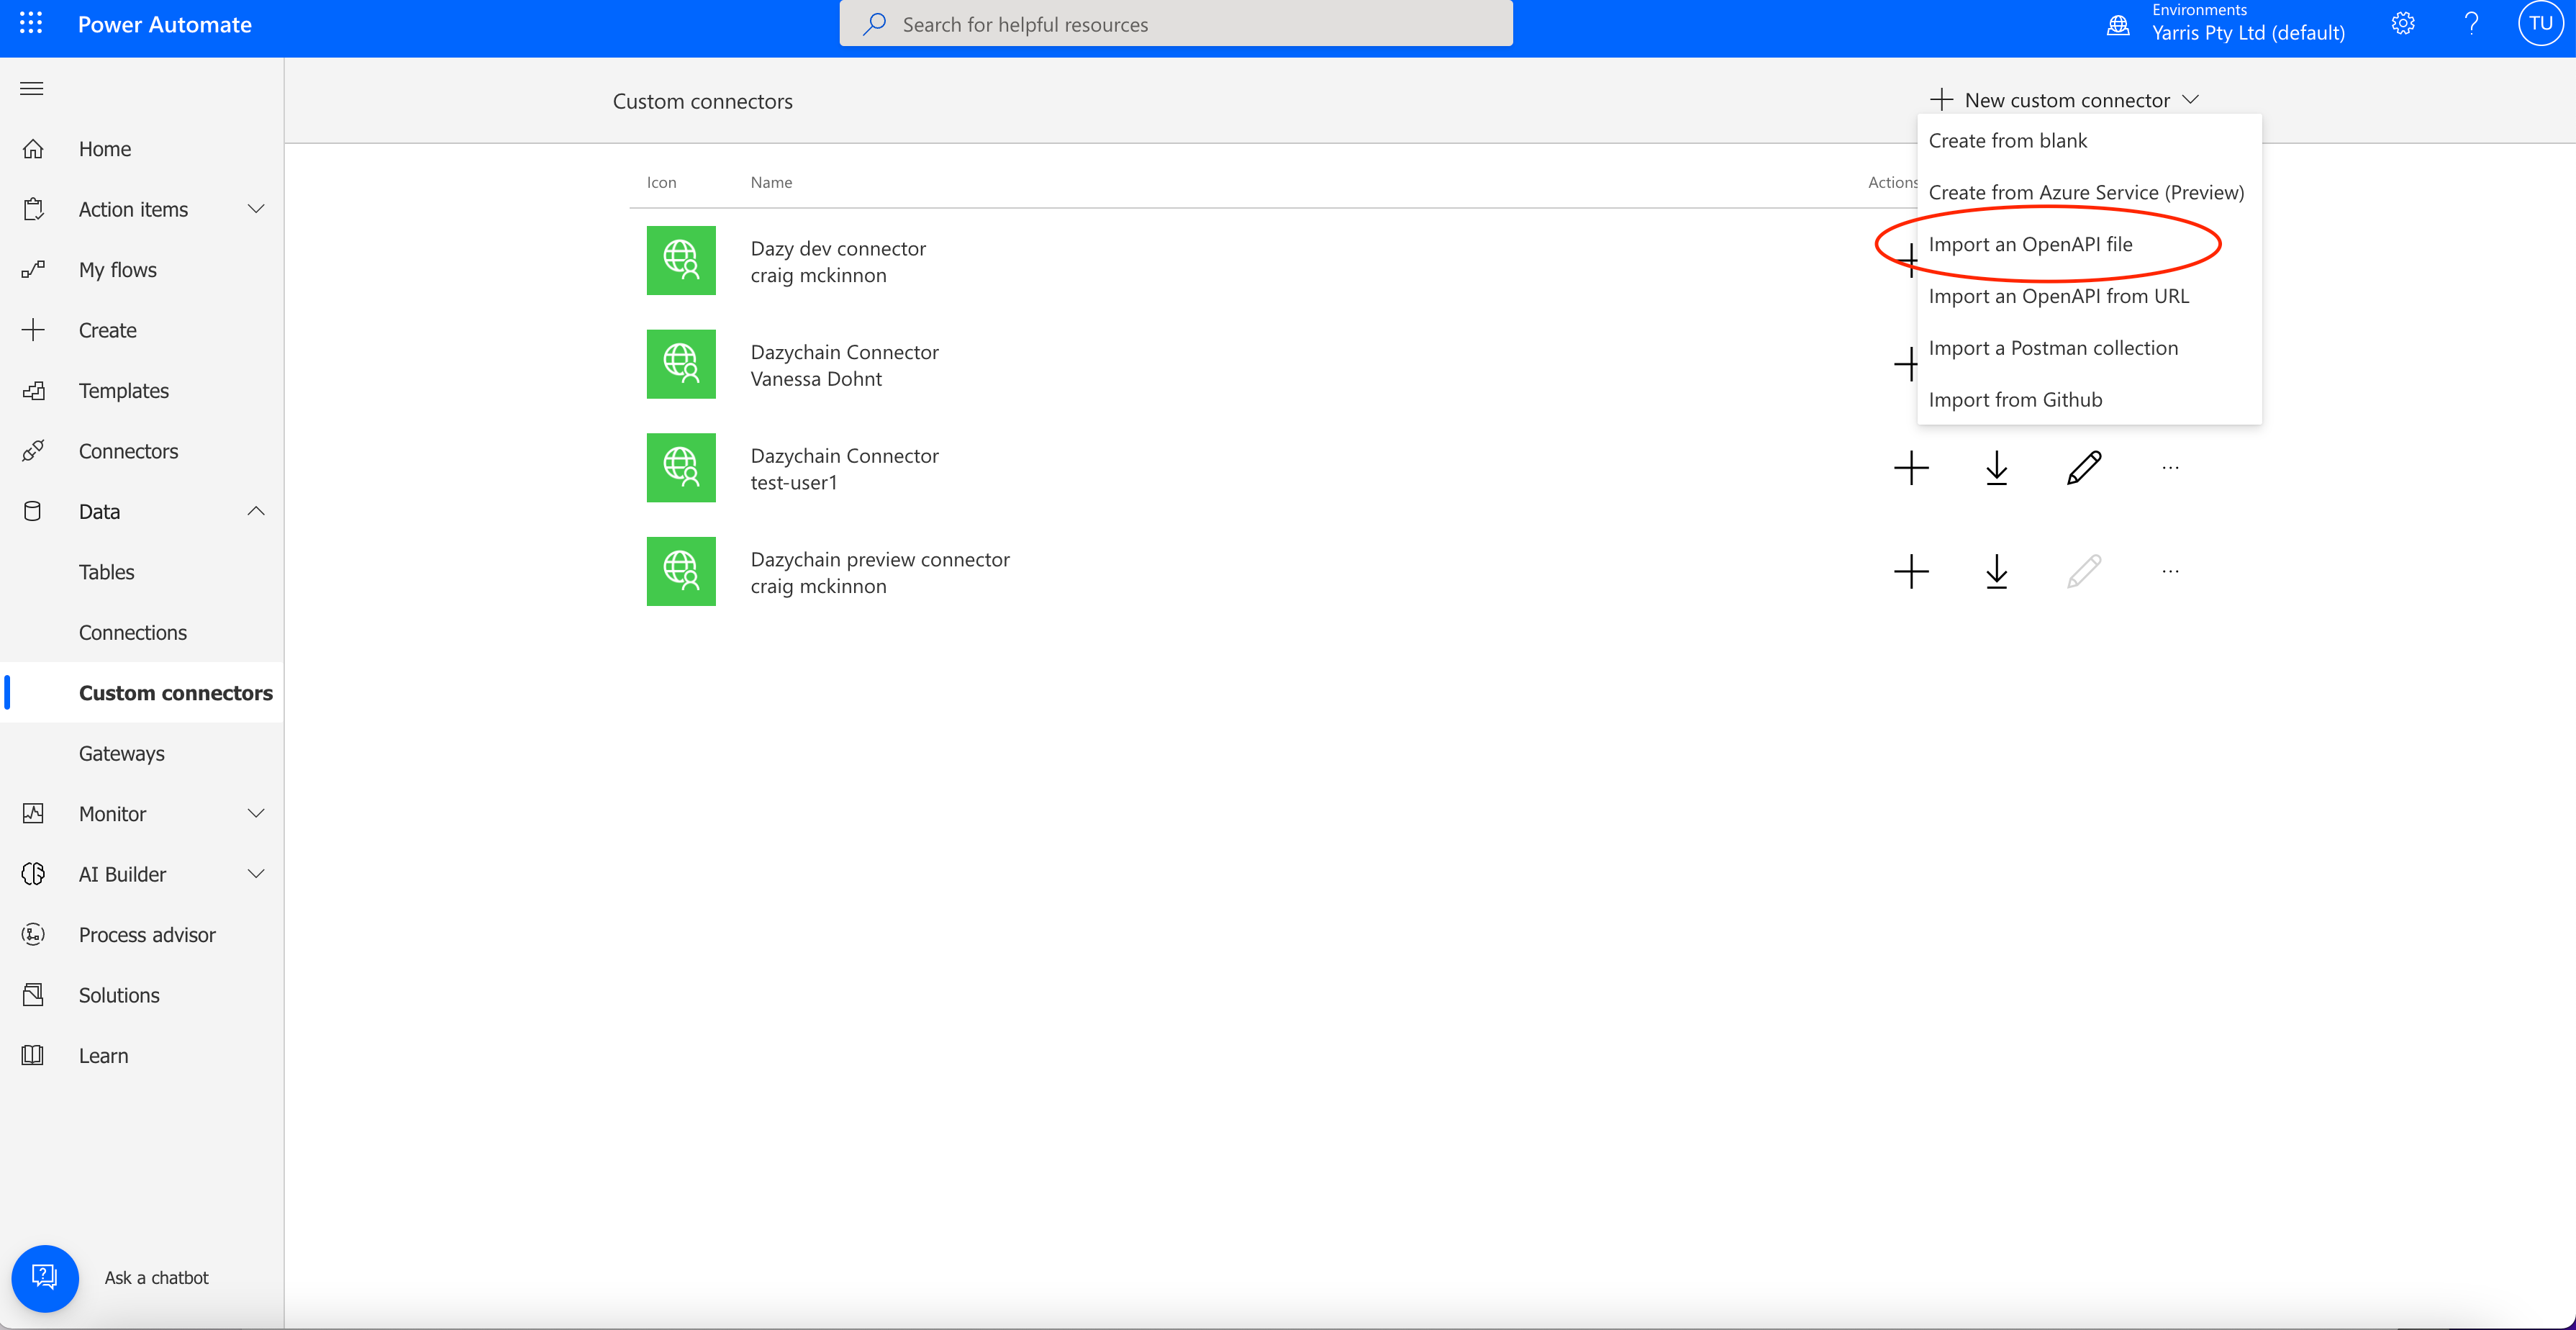Image resolution: width=2576 pixels, height=1330 pixels.
Task: Edit the Dazychain Connector test-user1
Action: pyautogui.click(x=2084, y=468)
